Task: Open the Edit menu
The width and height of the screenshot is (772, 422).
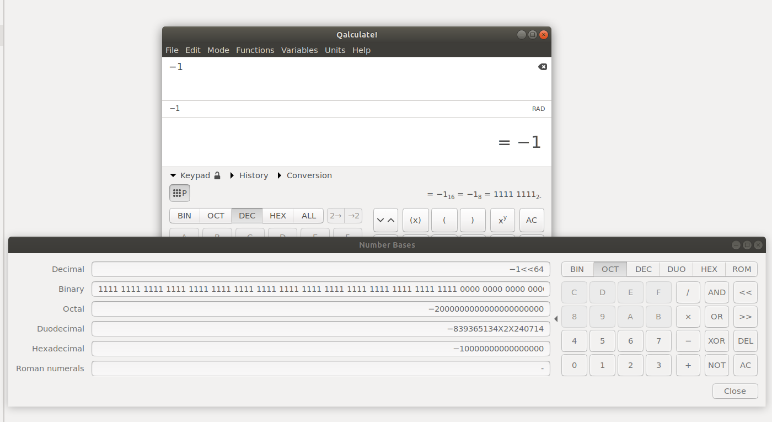Action: (x=193, y=50)
